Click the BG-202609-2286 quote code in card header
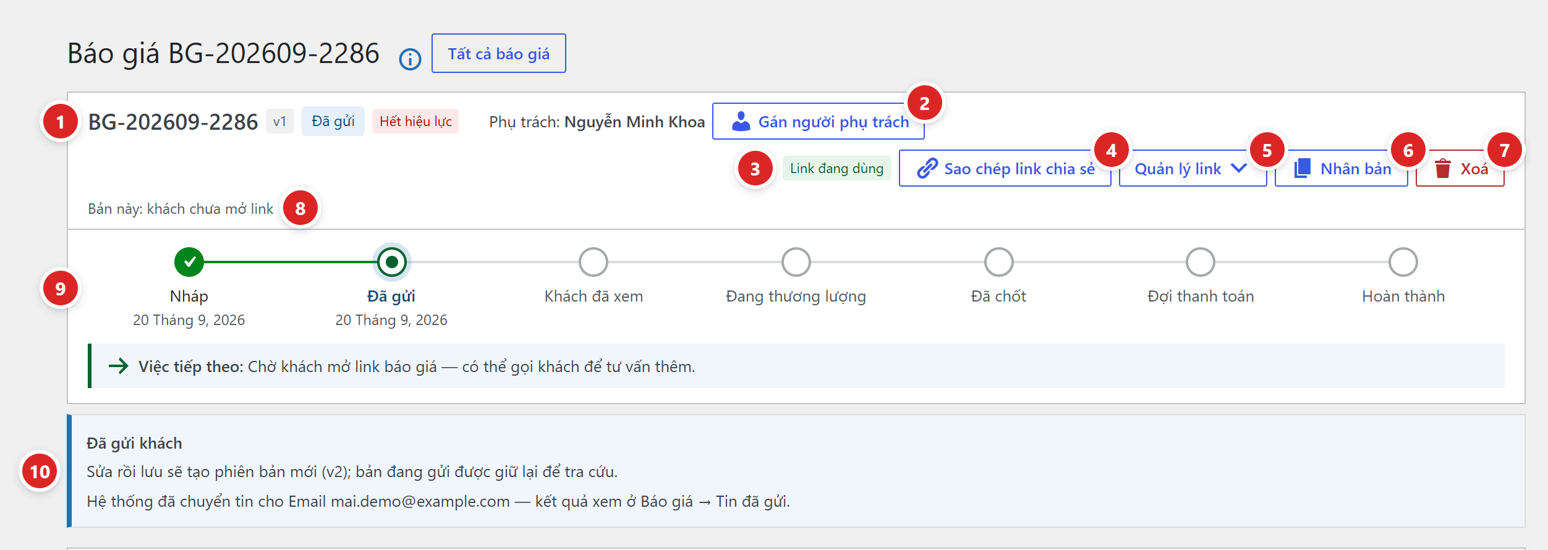Image resolution: width=1548 pixels, height=550 pixels. click(x=172, y=122)
